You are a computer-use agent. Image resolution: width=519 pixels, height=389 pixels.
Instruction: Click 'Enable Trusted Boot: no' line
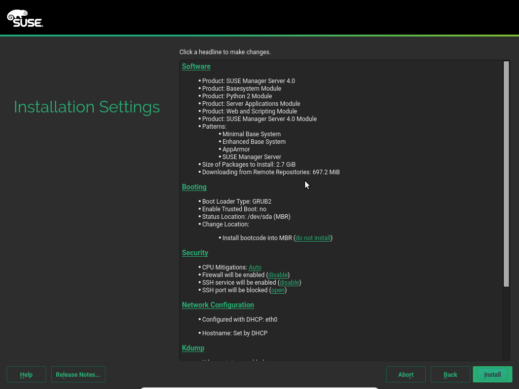click(x=234, y=209)
